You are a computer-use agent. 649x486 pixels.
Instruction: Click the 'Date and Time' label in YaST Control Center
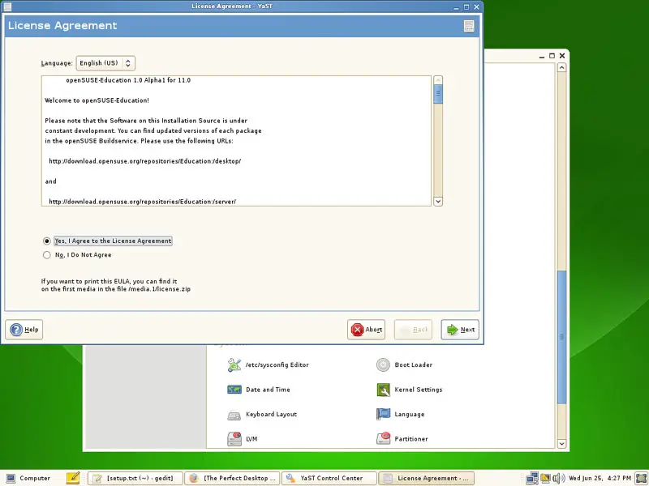click(x=268, y=390)
